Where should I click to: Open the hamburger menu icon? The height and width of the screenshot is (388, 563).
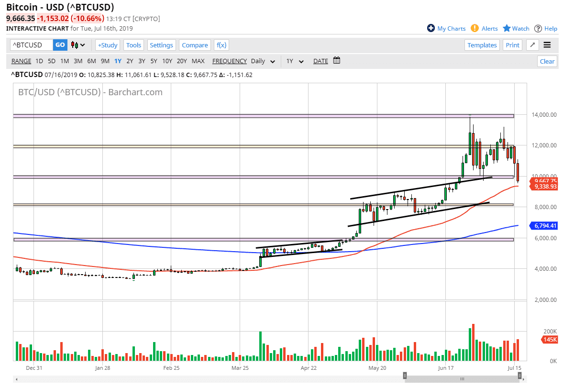click(x=547, y=45)
